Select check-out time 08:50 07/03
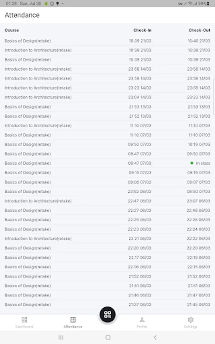The width and height of the screenshot is (215, 344). pyautogui.click(x=198, y=191)
